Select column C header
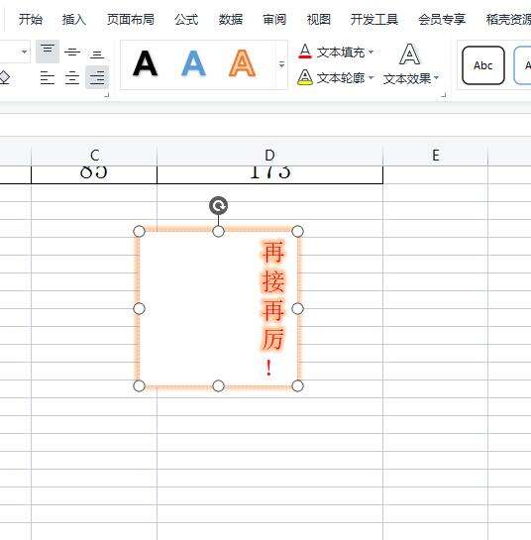531x540 pixels. (94, 155)
